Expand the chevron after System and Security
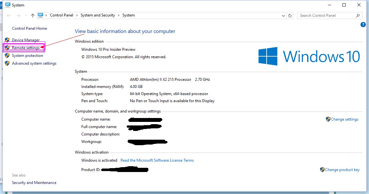 click(119, 15)
